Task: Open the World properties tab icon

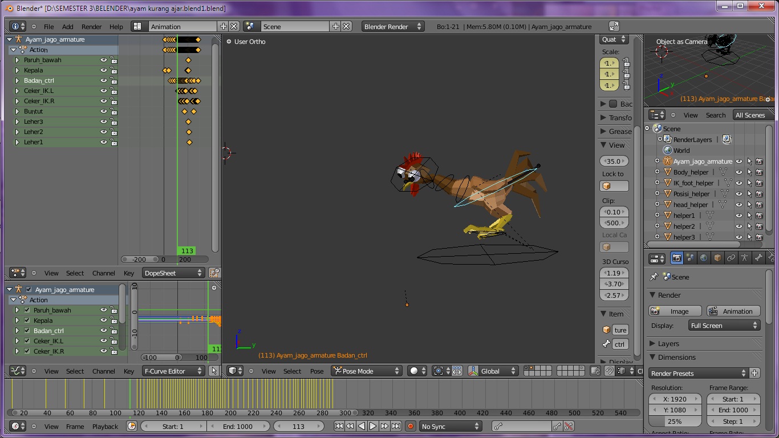Action: point(704,258)
